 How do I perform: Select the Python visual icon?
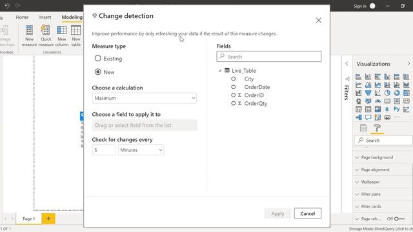[397, 109]
